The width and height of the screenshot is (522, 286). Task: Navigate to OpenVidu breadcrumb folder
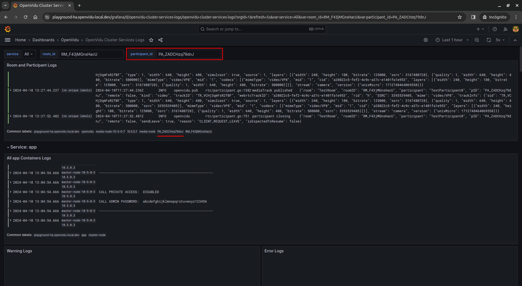(x=70, y=40)
